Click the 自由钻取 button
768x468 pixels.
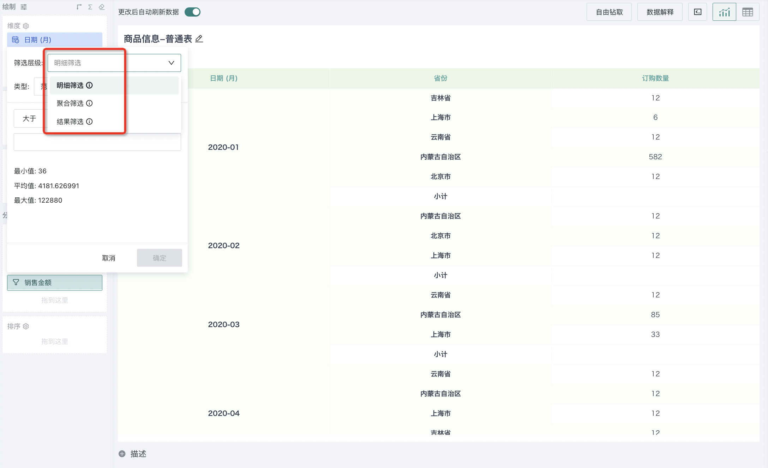pos(609,12)
